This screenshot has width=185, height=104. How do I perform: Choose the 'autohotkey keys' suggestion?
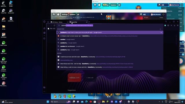pyautogui.click(x=110, y=50)
